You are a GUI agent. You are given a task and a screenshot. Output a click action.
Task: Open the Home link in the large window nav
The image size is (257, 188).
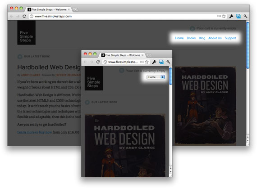pos(179,38)
